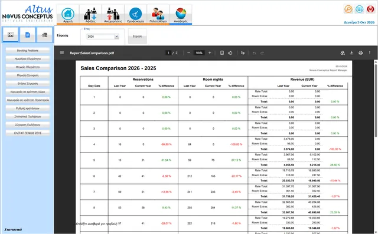Open the Αφίξεις arrivals module
Viewport: 378px width, 234px height.
tap(90, 15)
